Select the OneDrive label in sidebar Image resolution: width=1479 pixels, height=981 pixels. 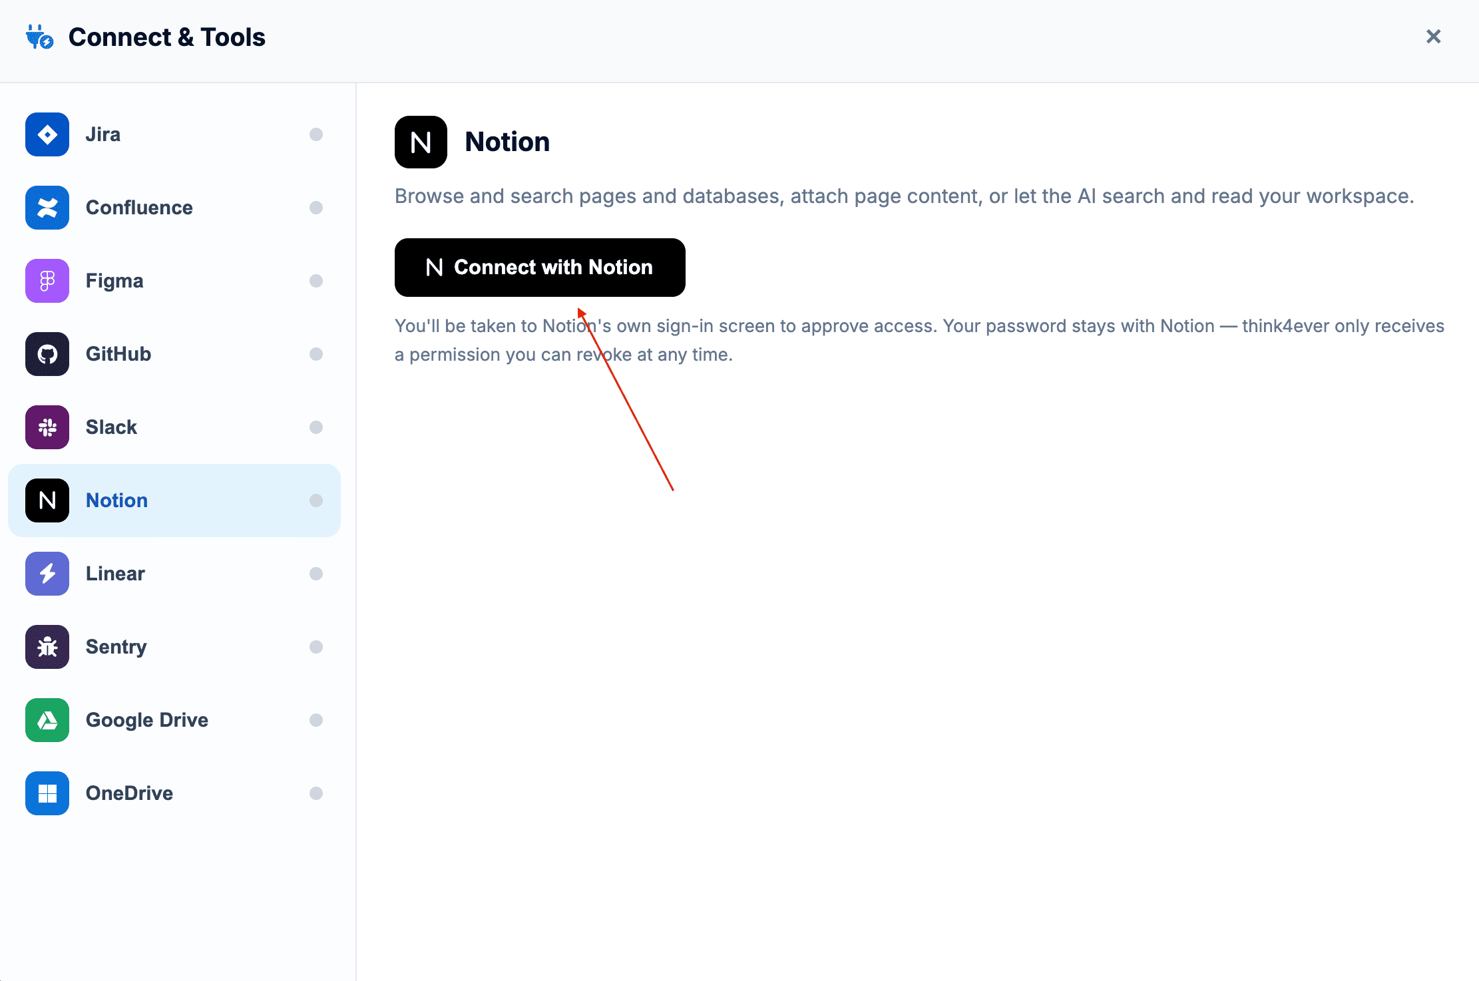[x=129, y=793]
